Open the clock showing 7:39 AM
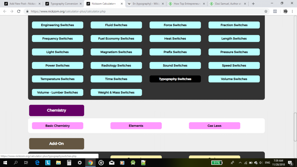Screen dimensions: 297x167 click(x=278, y=163)
